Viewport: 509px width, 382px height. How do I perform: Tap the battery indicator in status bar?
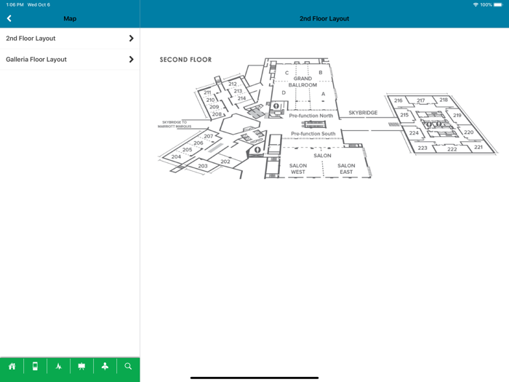(498, 5)
